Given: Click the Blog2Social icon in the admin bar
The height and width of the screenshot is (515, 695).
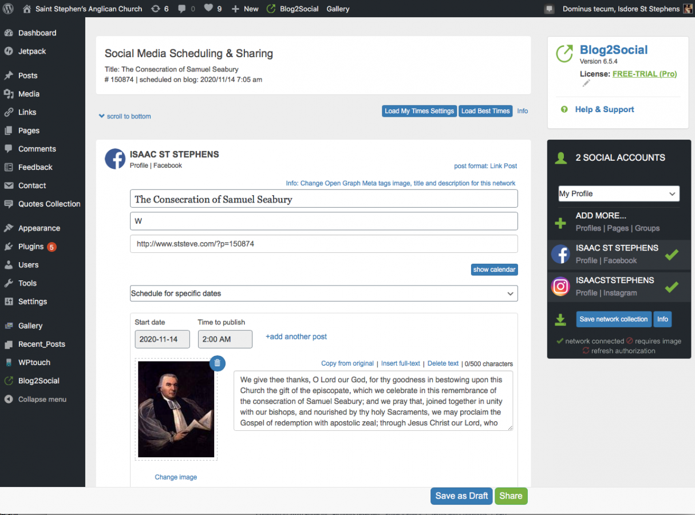Looking at the screenshot, I should click(x=271, y=9).
